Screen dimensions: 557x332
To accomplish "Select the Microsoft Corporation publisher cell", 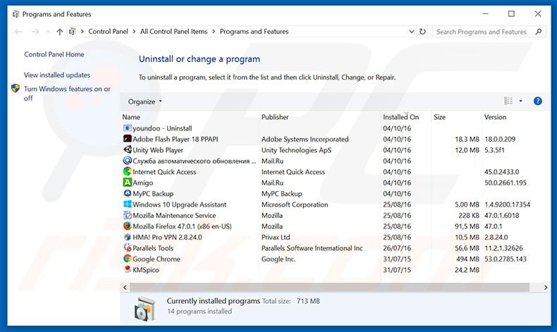I will point(295,204).
